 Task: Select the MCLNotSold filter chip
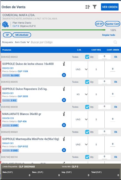pos(22,35)
